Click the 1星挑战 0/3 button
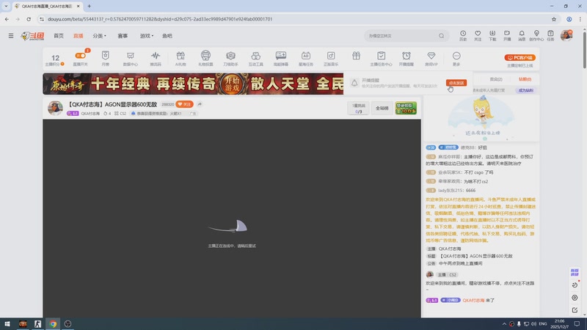 click(358, 108)
